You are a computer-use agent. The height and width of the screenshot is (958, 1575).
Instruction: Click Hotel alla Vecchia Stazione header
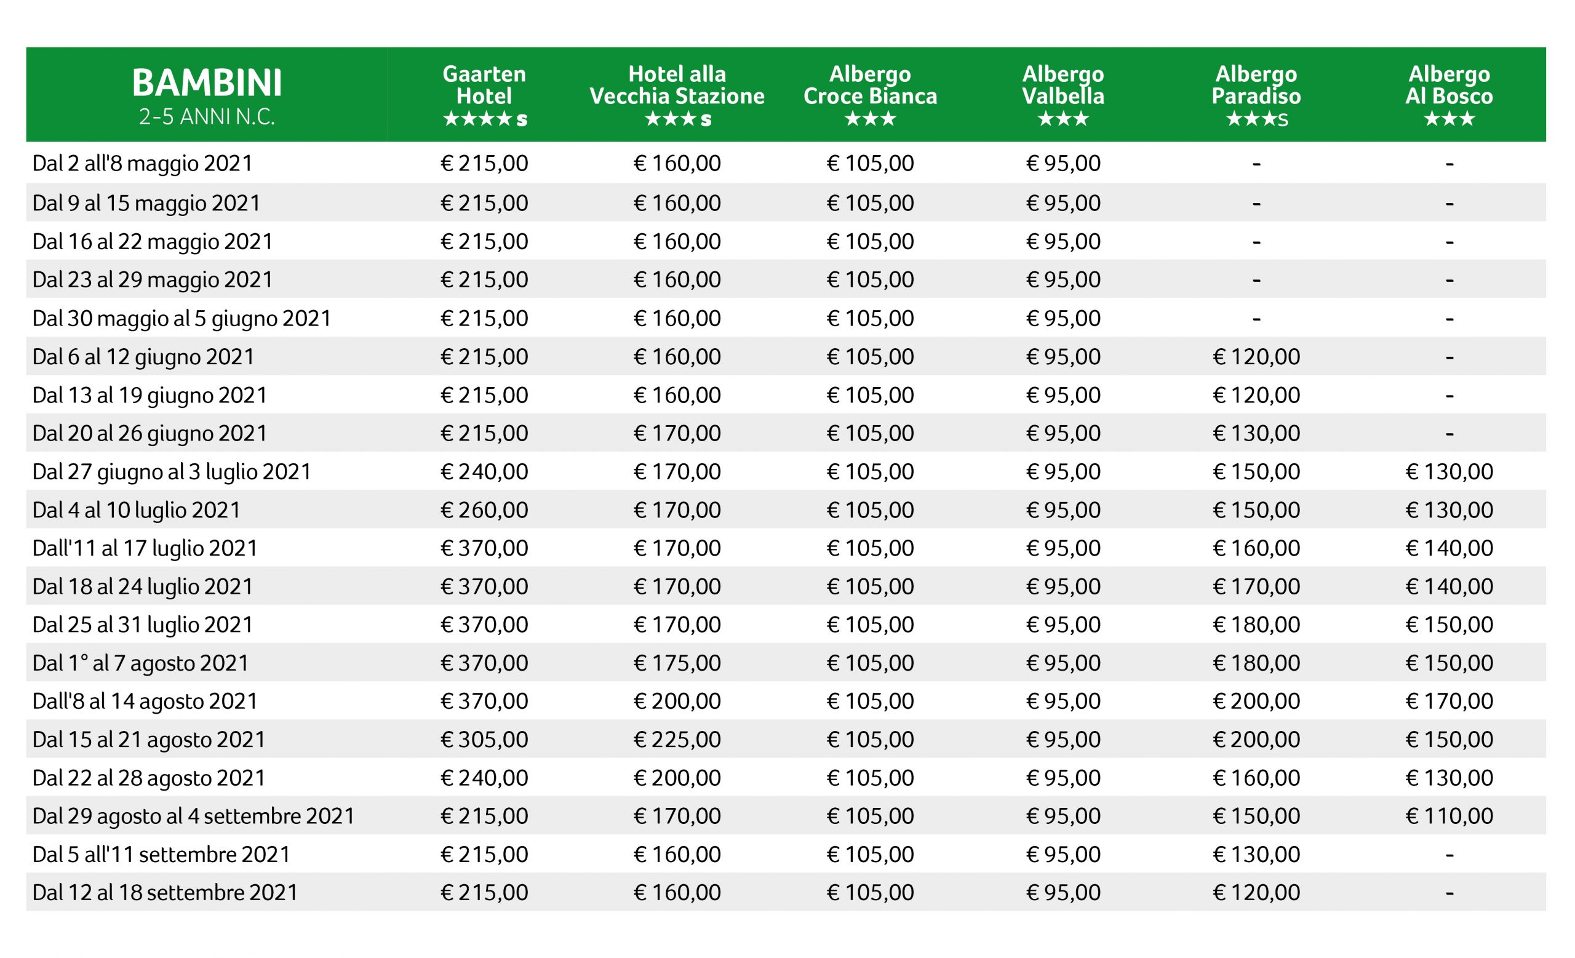(x=677, y=95)
